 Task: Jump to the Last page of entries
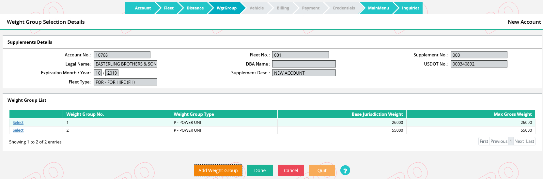click(530, 141)
